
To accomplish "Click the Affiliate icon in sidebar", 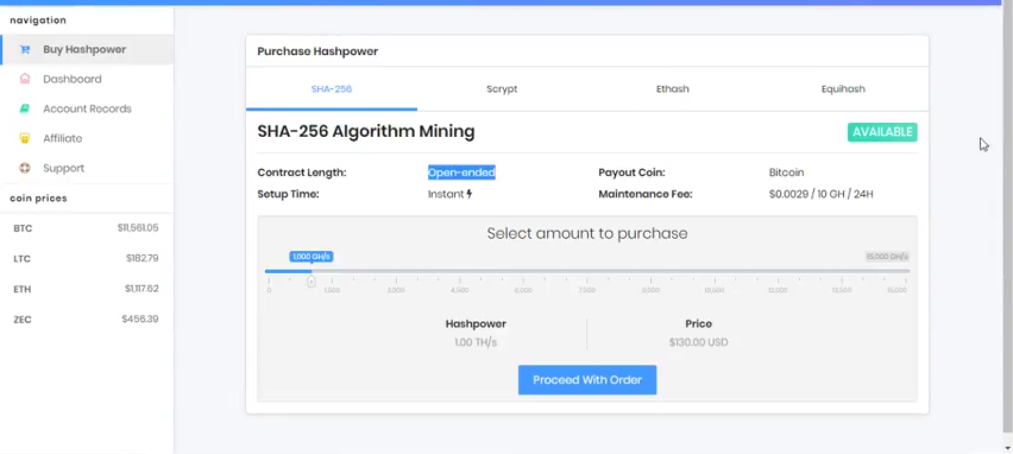I will [x=25, y=138].
